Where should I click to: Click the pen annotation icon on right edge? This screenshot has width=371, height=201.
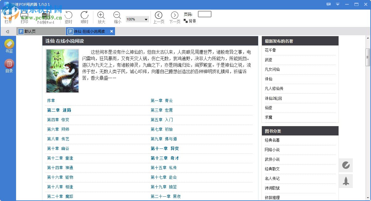(x=346, y=165)
